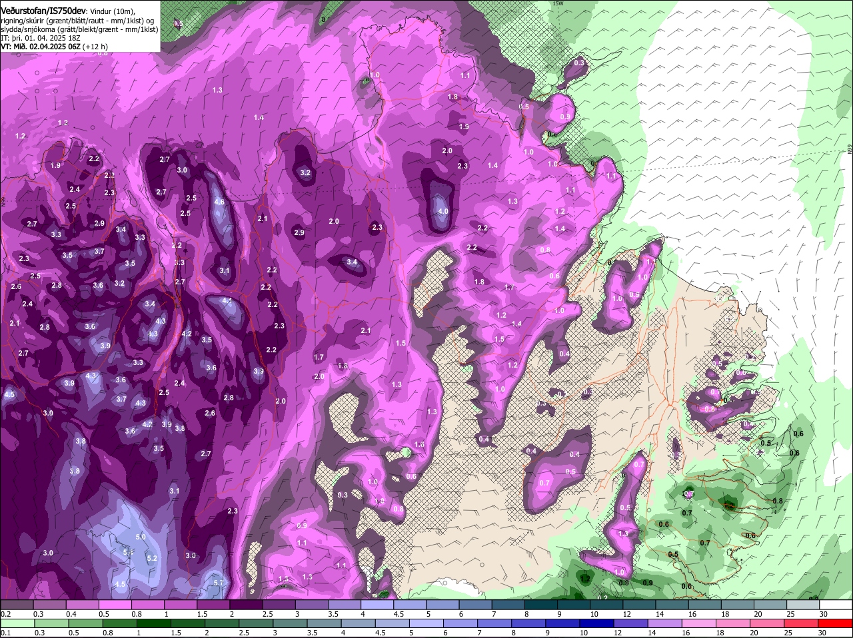Click the 4.0 precipitation value on the map
The height and width of the screenshot is (638, 853).
click(443, 211)
